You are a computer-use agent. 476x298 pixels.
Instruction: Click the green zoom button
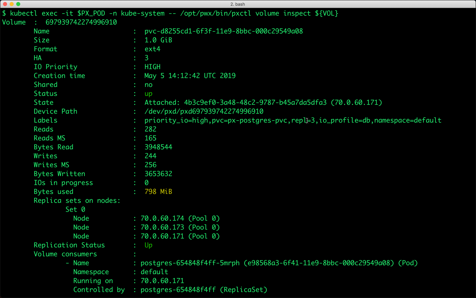(18, 4)
